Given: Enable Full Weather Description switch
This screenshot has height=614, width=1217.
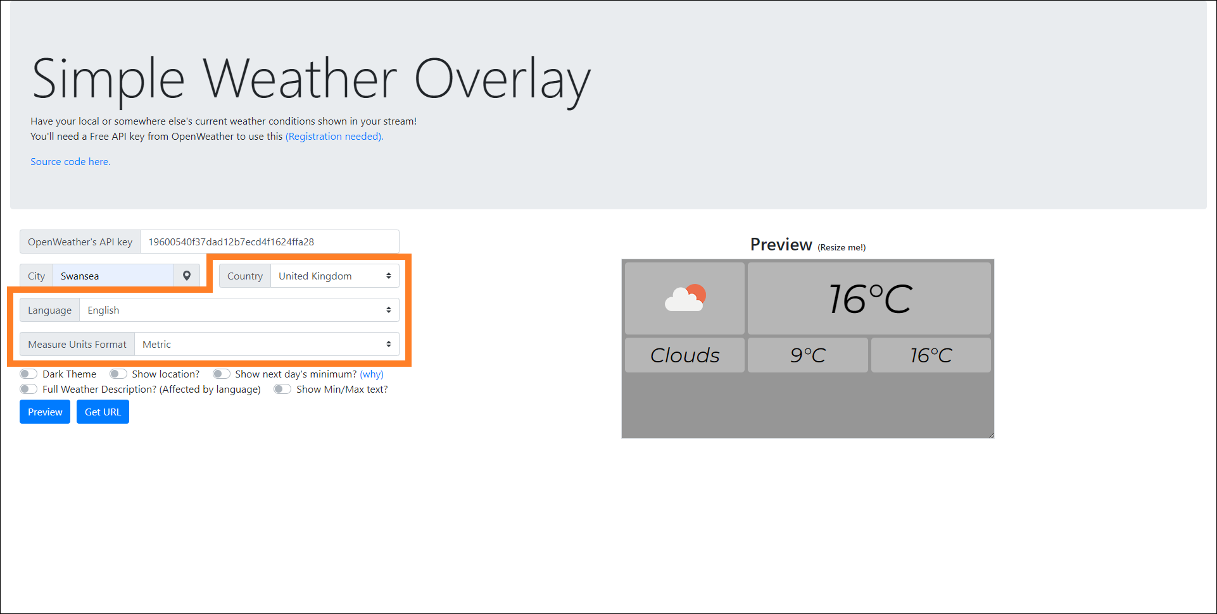Looking at the screenshot, I should [28, 389].
